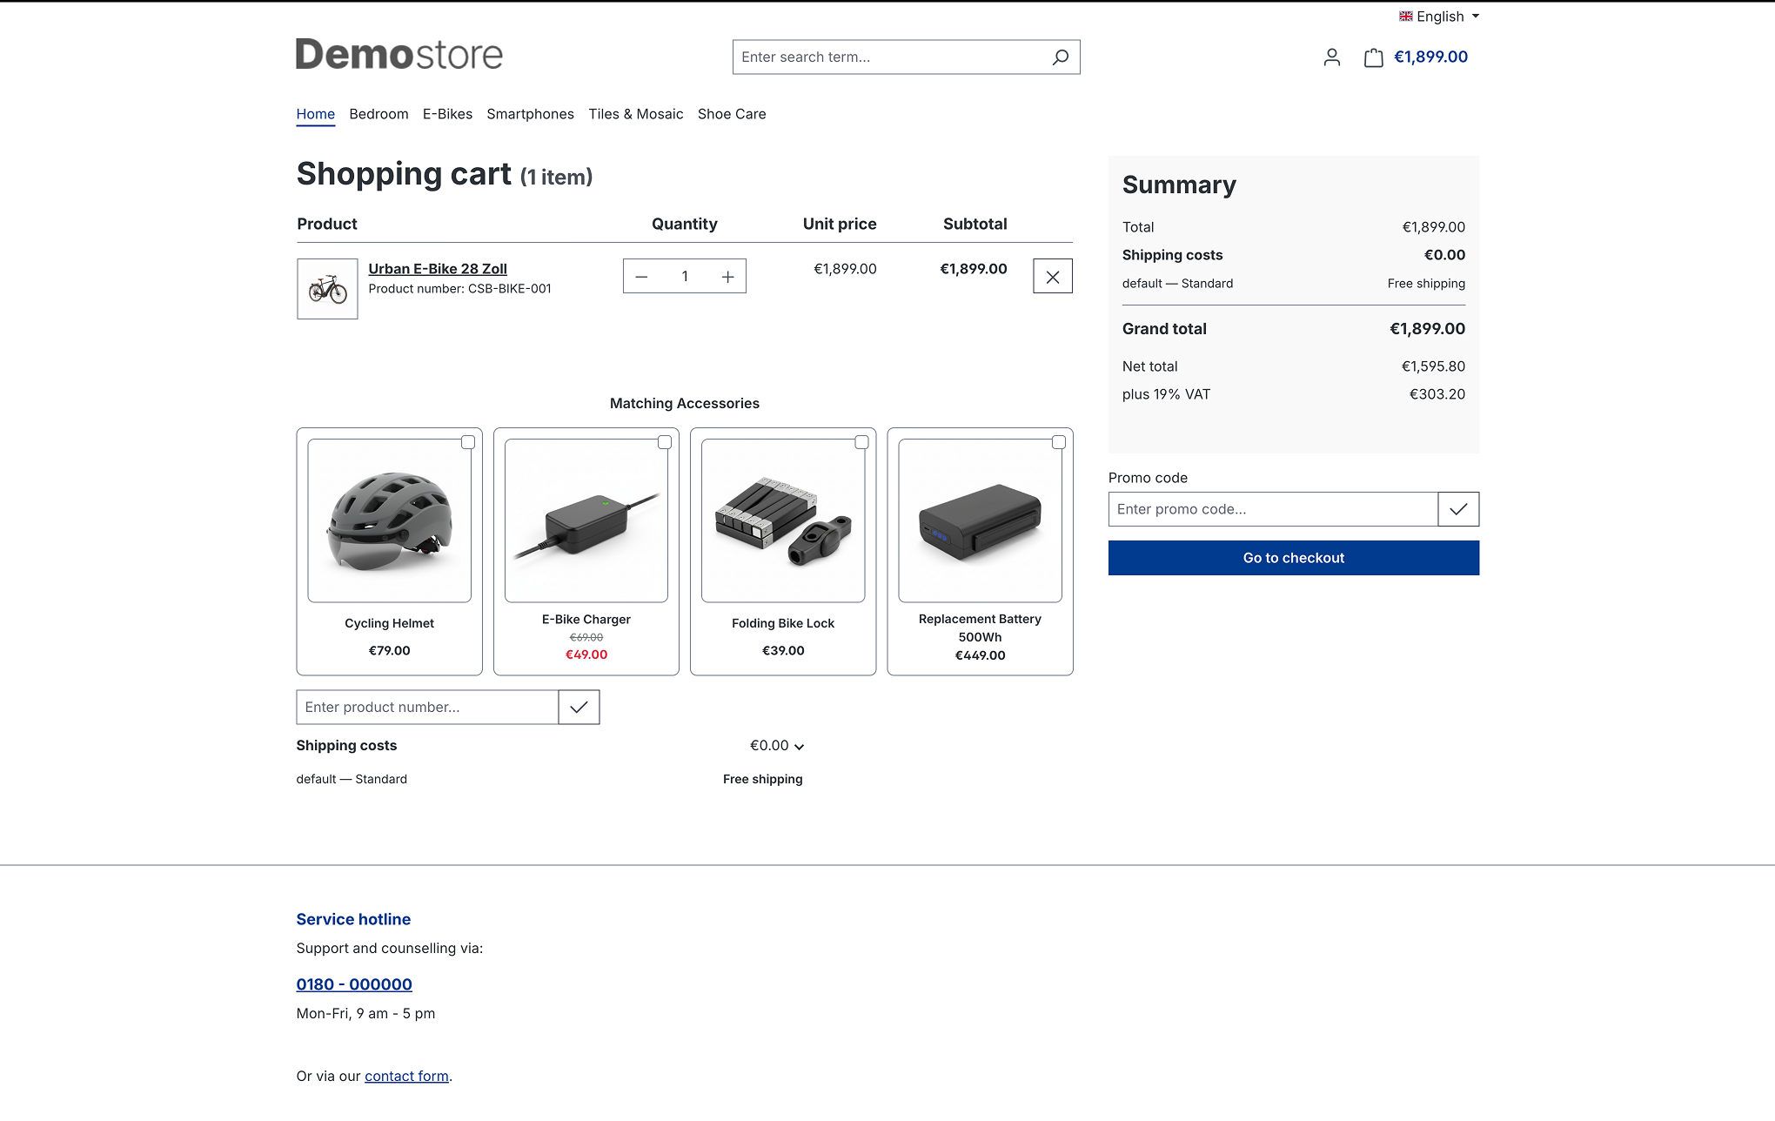Open the Cycling Helmet product image
1775x1121 pixels.
(390, 520)
